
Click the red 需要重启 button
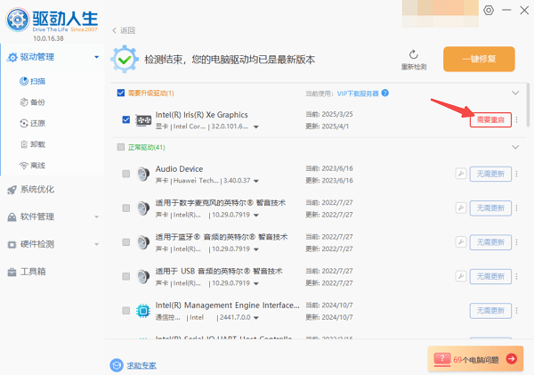click(x=490, y=120)
